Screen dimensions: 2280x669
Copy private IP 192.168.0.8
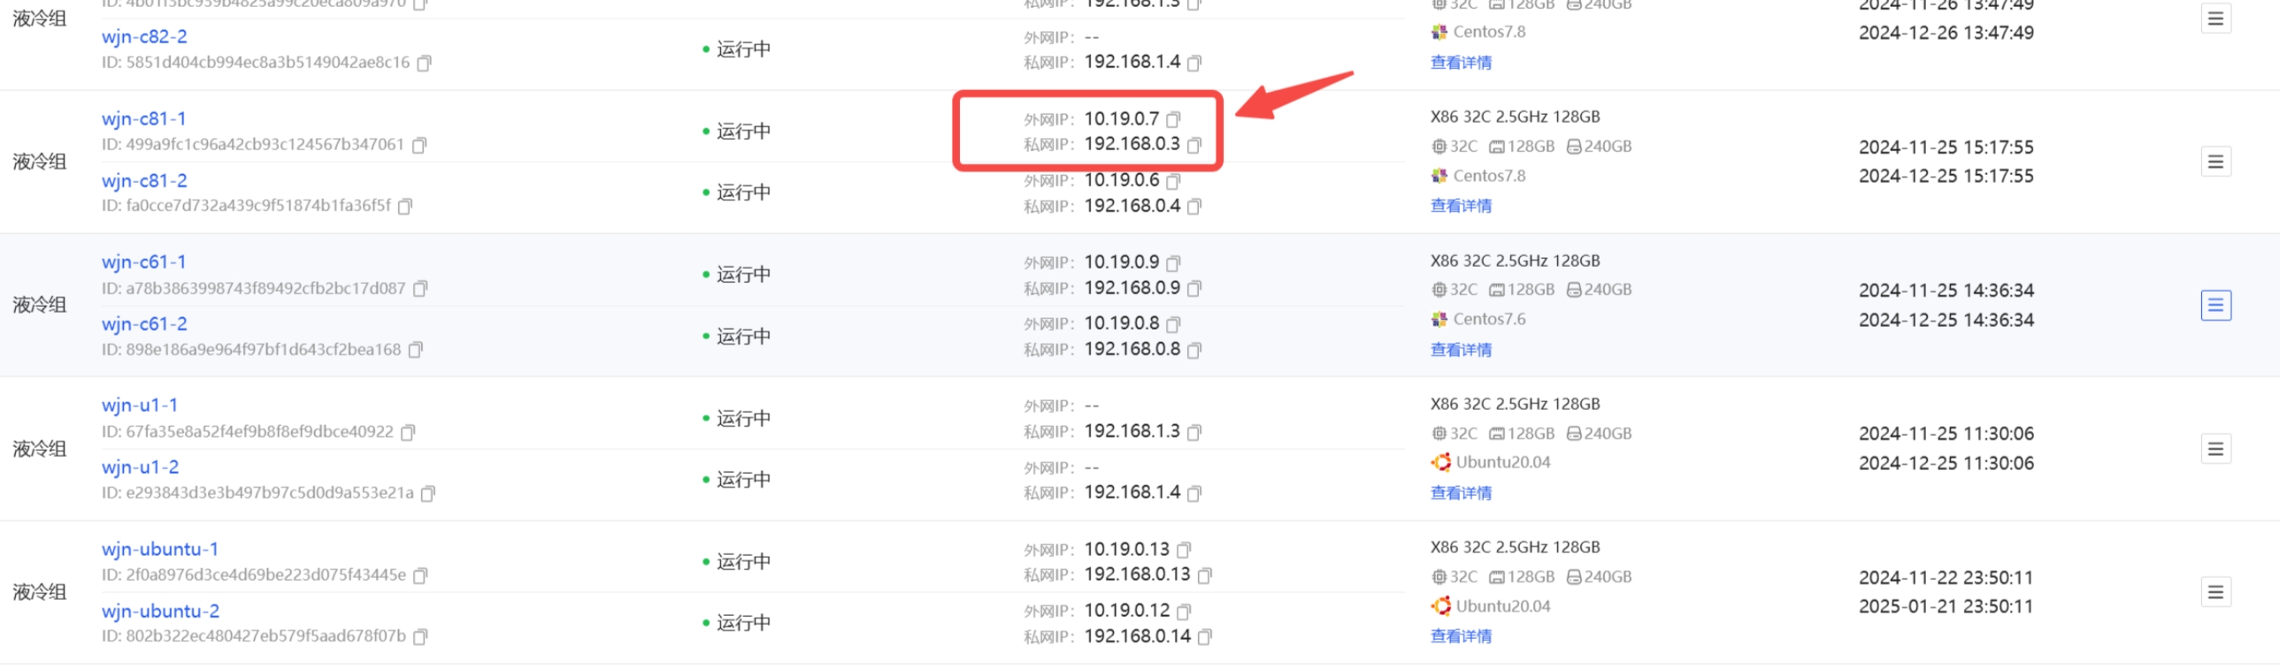pyautogui.click(x=1194, y=351)
